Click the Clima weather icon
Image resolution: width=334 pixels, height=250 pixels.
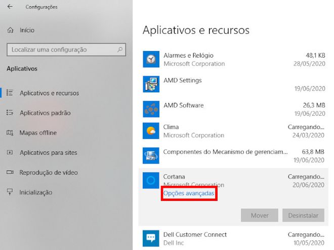151,131
